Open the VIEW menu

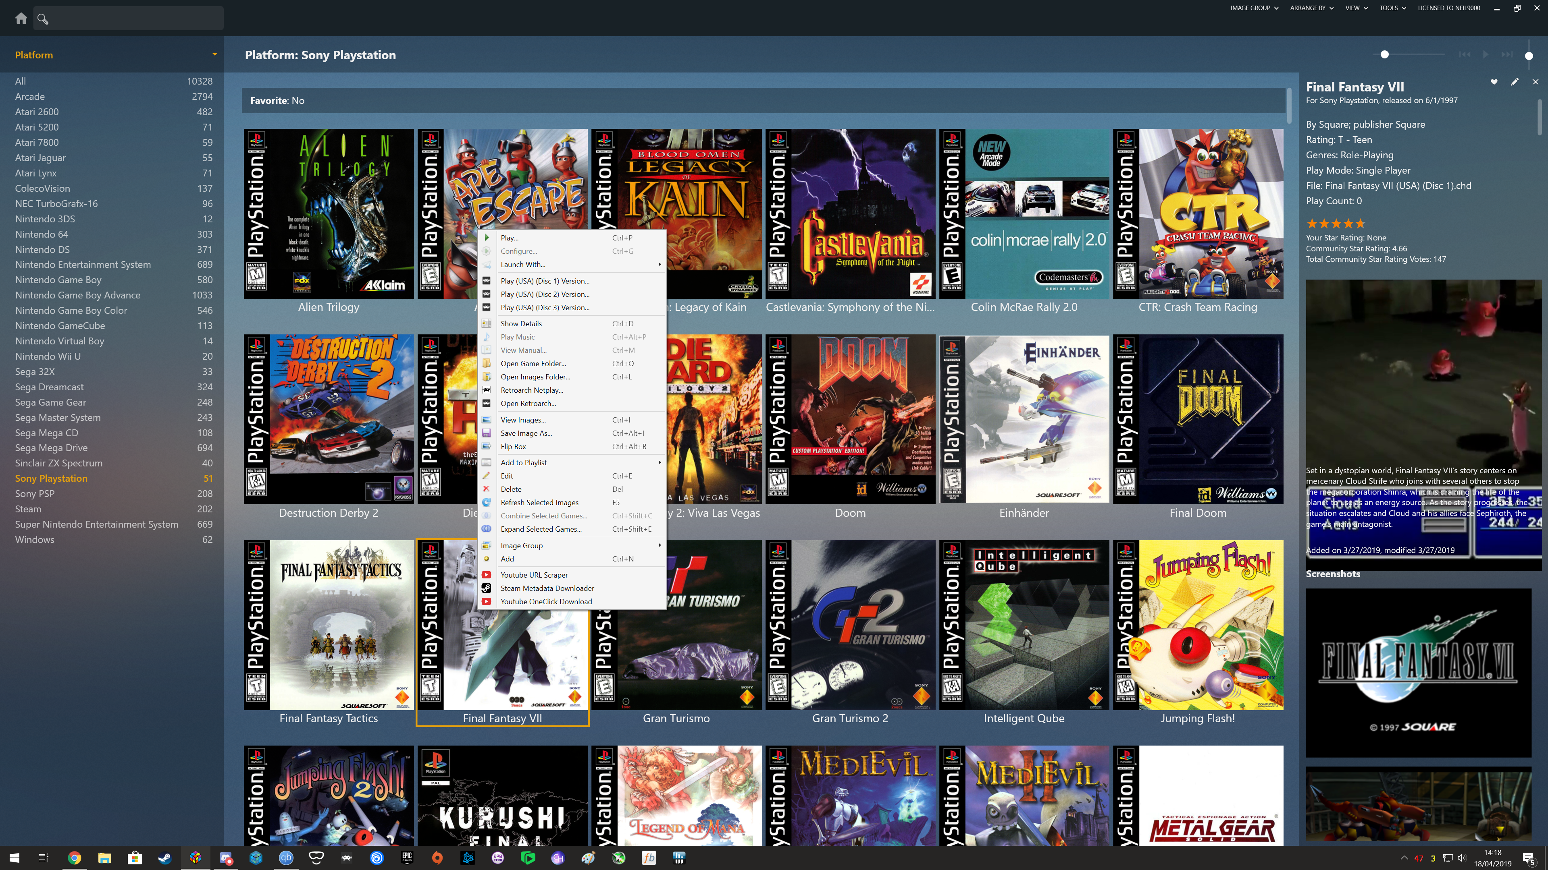1356,8
